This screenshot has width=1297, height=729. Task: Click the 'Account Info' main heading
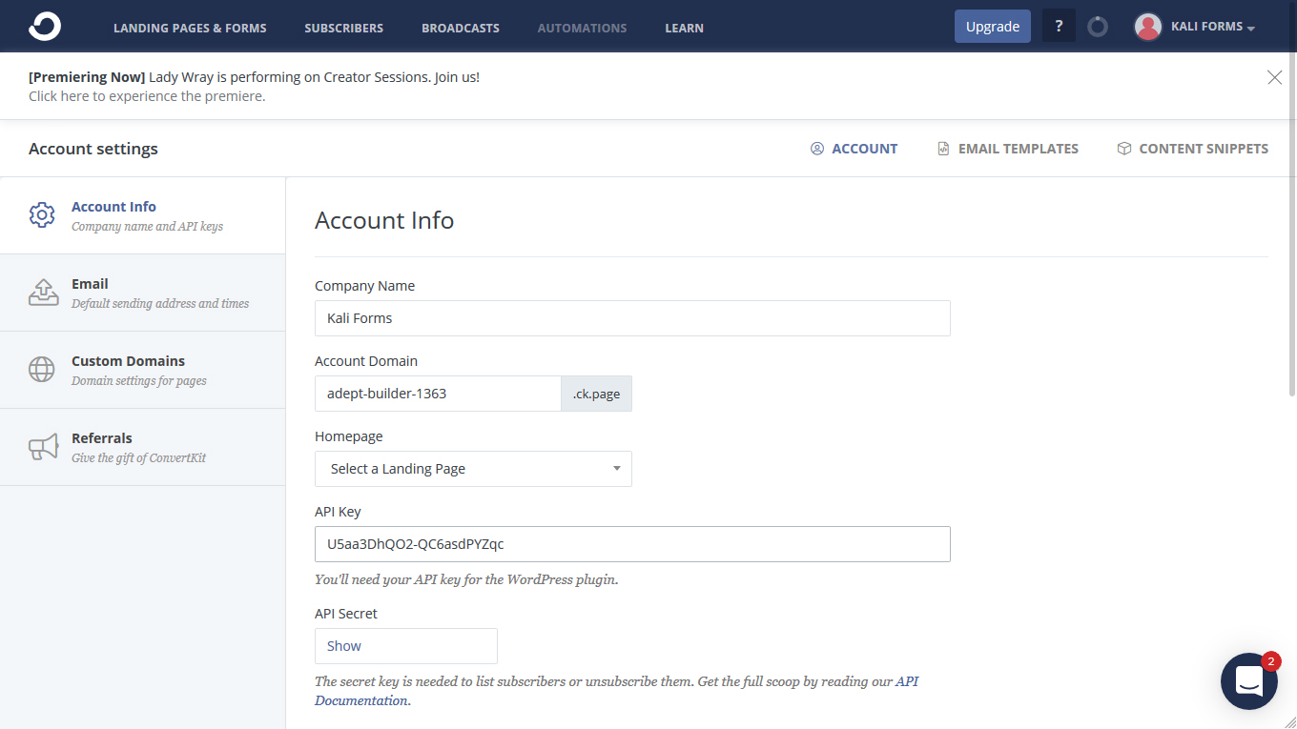pos(384,220)
